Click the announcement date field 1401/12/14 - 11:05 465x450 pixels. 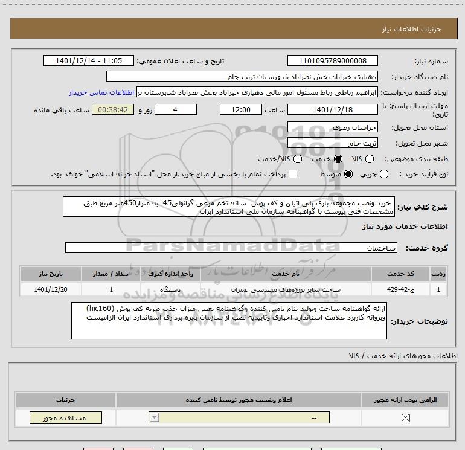pyautogui.click(x=89, y=60)
